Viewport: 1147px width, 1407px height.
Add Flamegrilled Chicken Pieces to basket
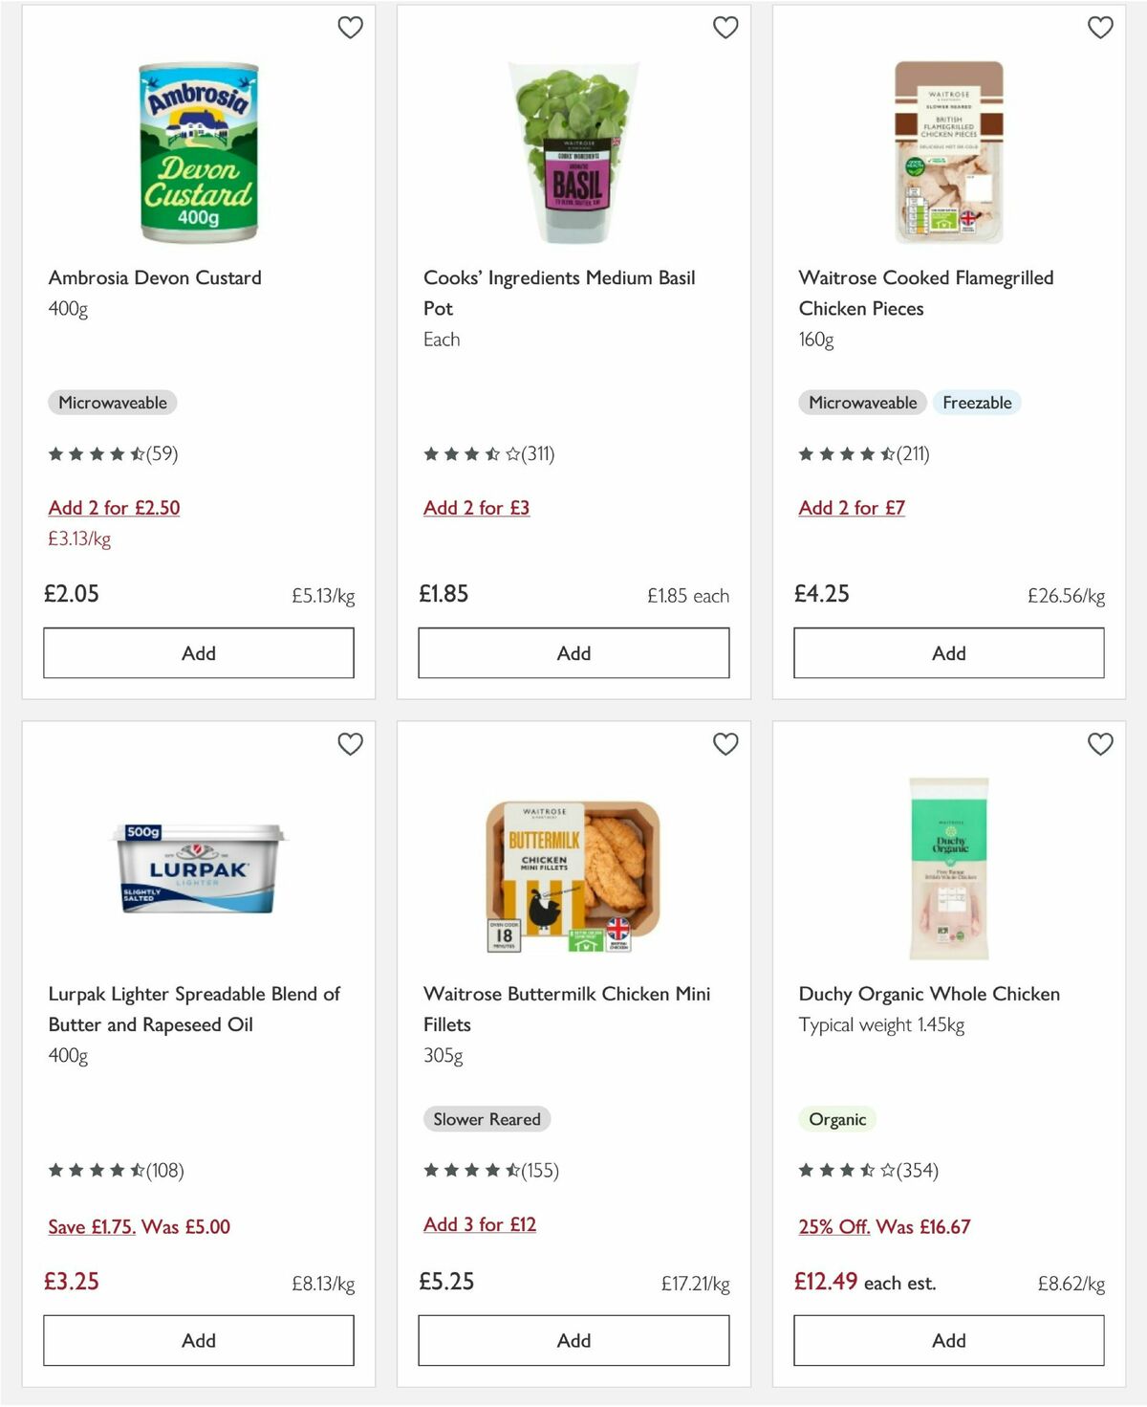click(947, 652)
